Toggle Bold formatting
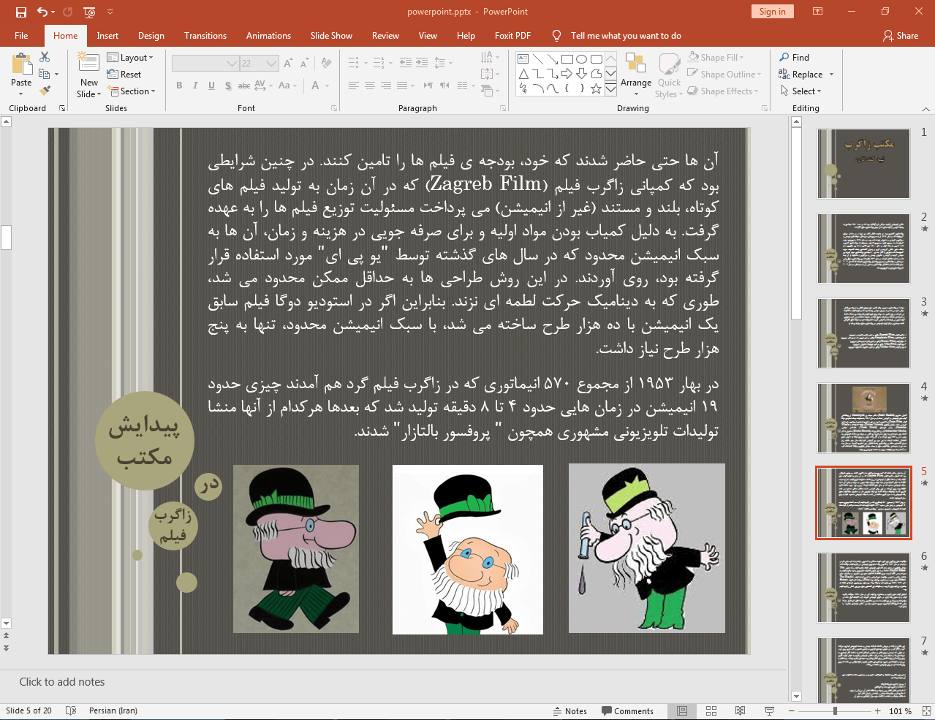Screen dimensions: 935x720 point(179,86)
